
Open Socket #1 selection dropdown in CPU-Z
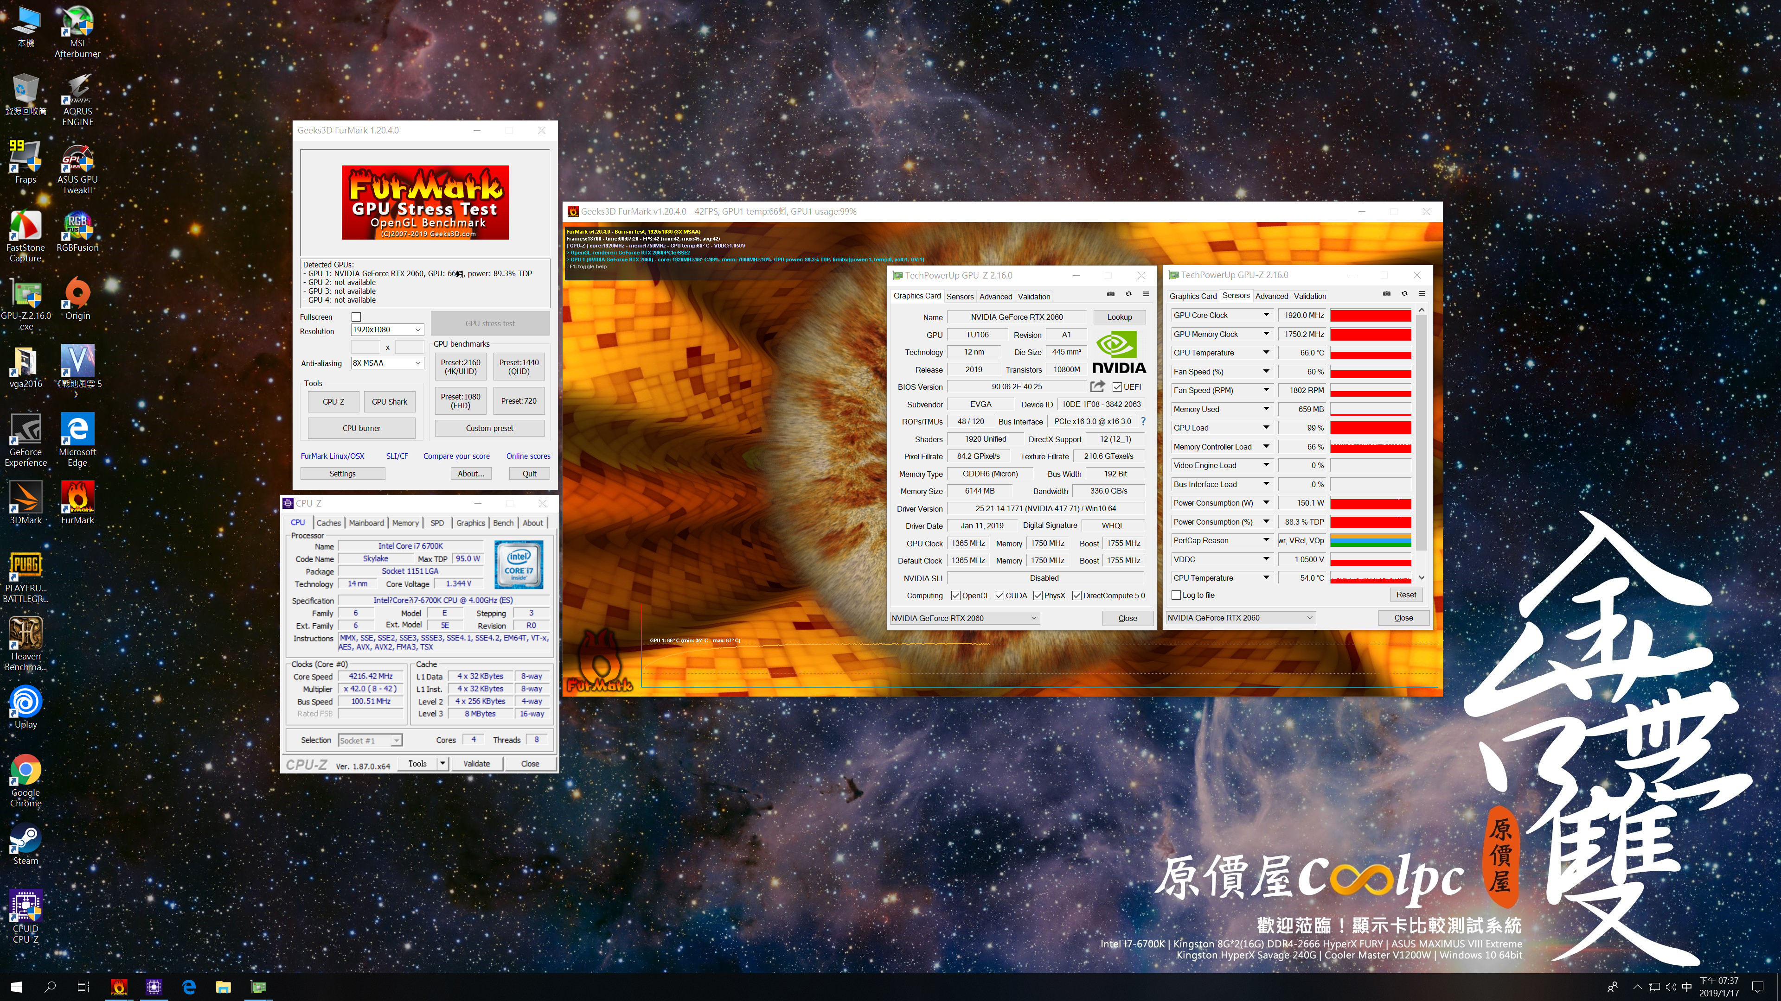point(370,741)
